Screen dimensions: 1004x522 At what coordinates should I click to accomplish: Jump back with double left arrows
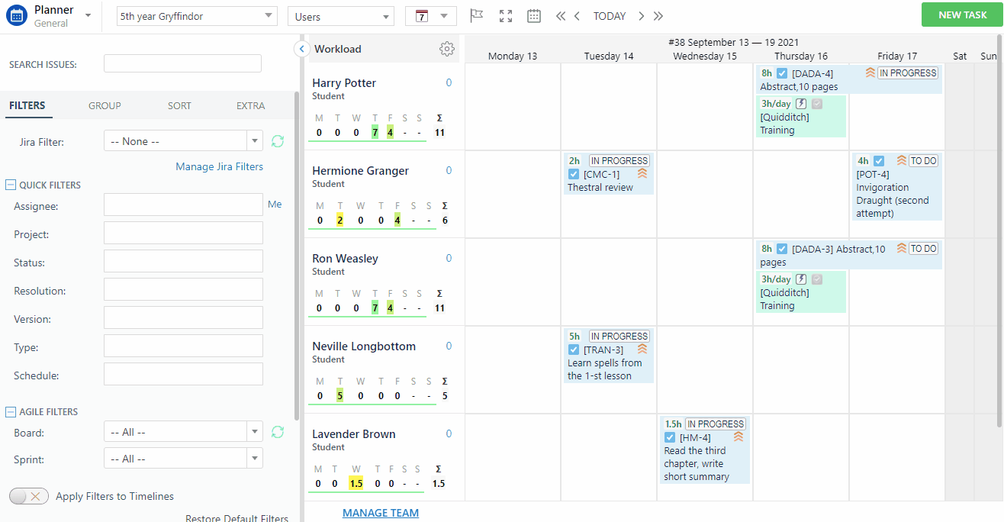click(x=561, y=16)
